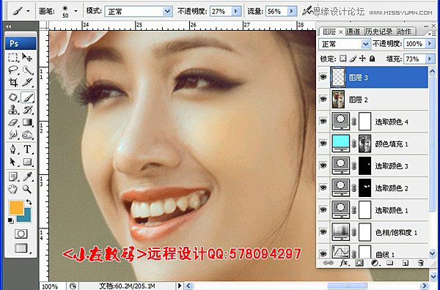Select the Dodge/Sponge tool
Screen dimensions: 440x290
tap(27, 135)
